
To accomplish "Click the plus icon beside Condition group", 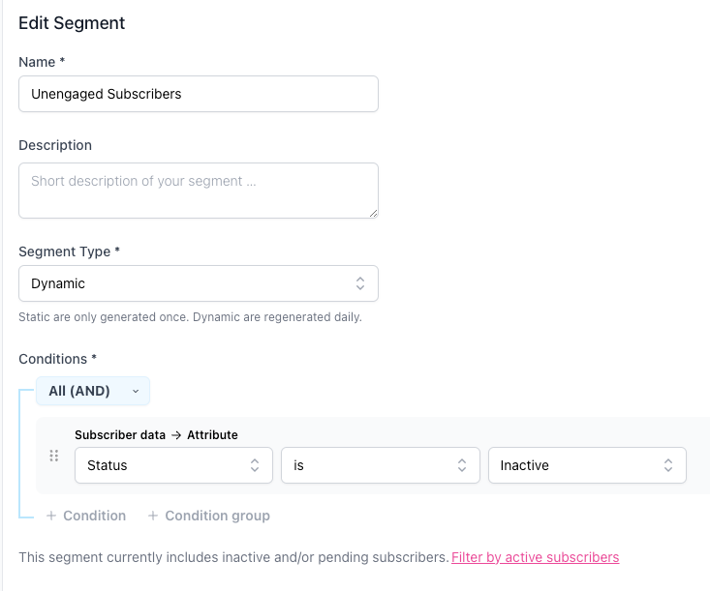I will pyautogui.click(x=153, y=517).
